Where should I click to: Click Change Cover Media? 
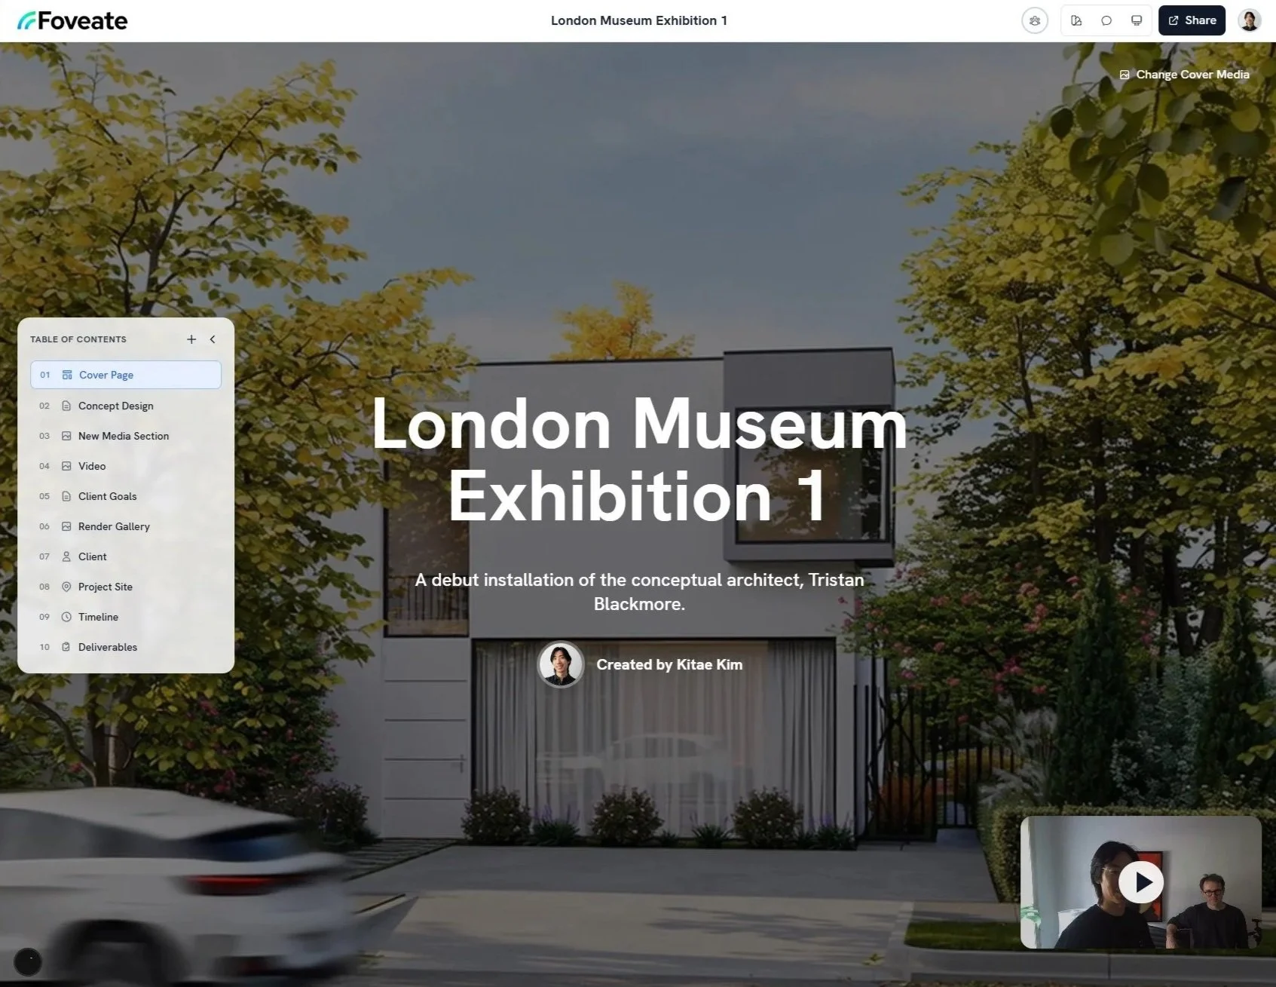pos(1184,75)
